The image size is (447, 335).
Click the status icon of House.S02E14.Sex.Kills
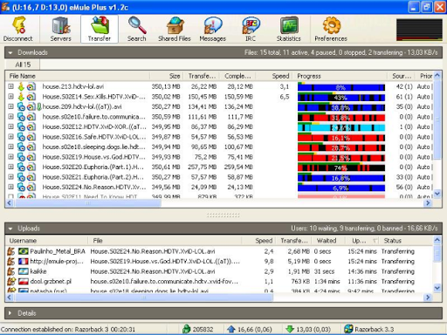tap(21, 97)
